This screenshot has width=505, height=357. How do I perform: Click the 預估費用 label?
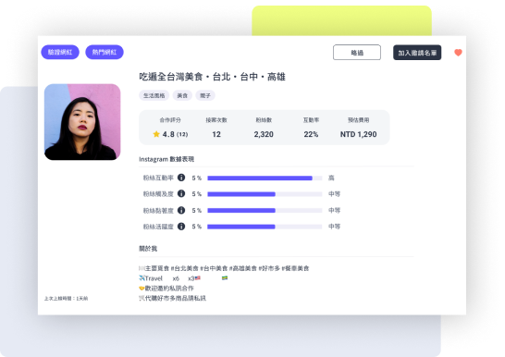[359, 120]
